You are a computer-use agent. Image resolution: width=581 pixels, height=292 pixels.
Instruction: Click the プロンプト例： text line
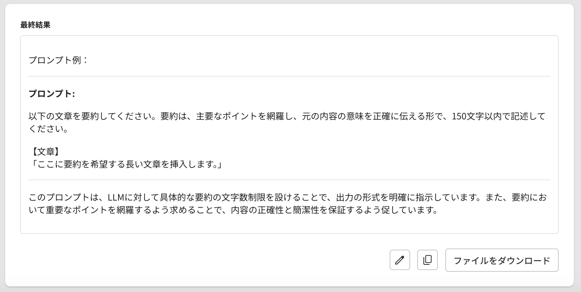[58, 60]
